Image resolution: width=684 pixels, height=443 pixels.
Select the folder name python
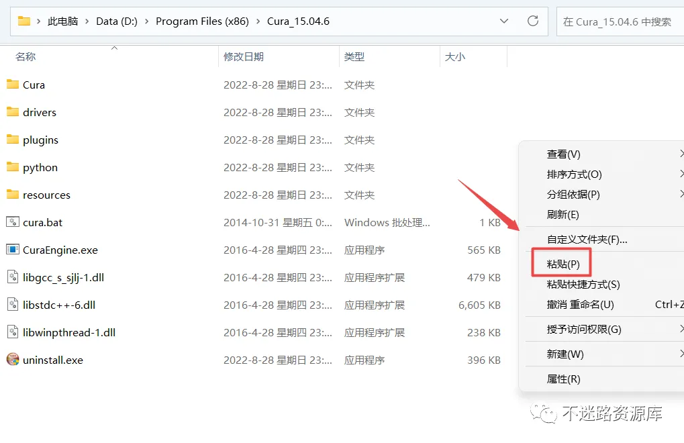[40, 168]
